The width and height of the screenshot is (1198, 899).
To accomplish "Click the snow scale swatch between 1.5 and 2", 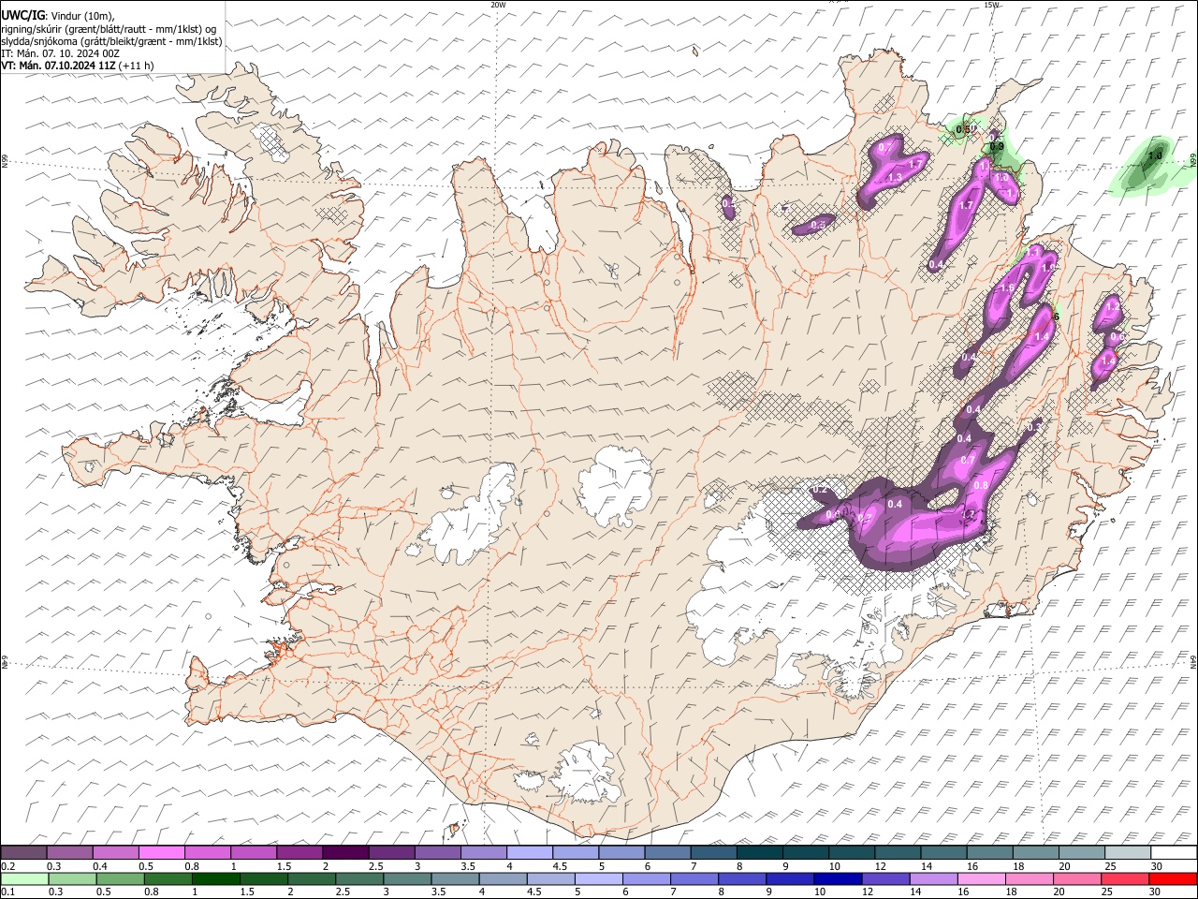I will click(299, 852).
